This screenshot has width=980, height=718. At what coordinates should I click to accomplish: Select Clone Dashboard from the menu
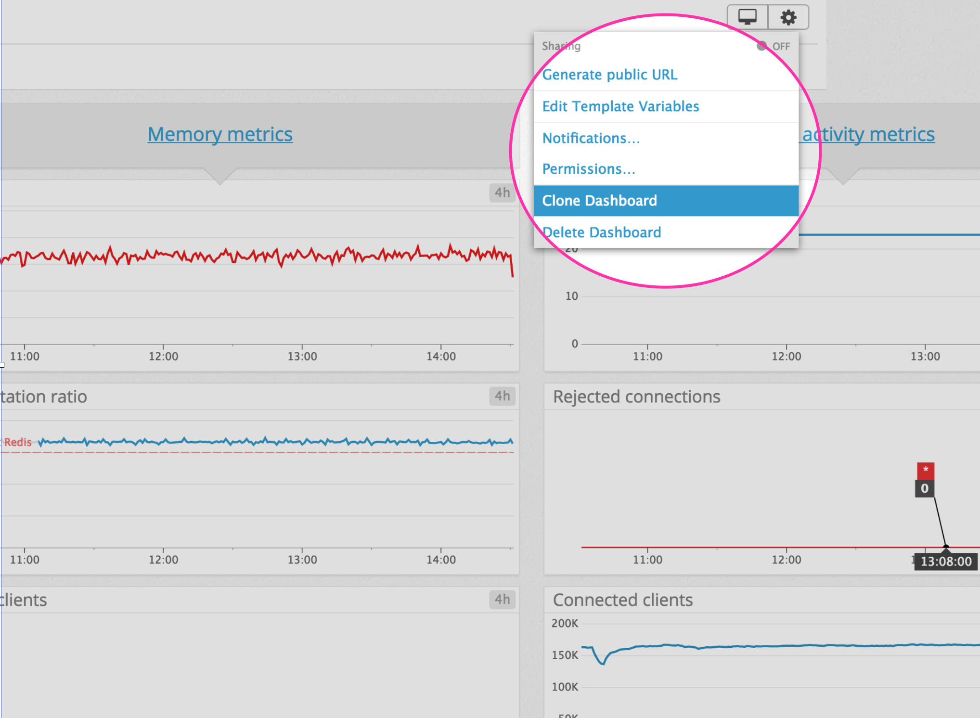[x=600, y=200]
